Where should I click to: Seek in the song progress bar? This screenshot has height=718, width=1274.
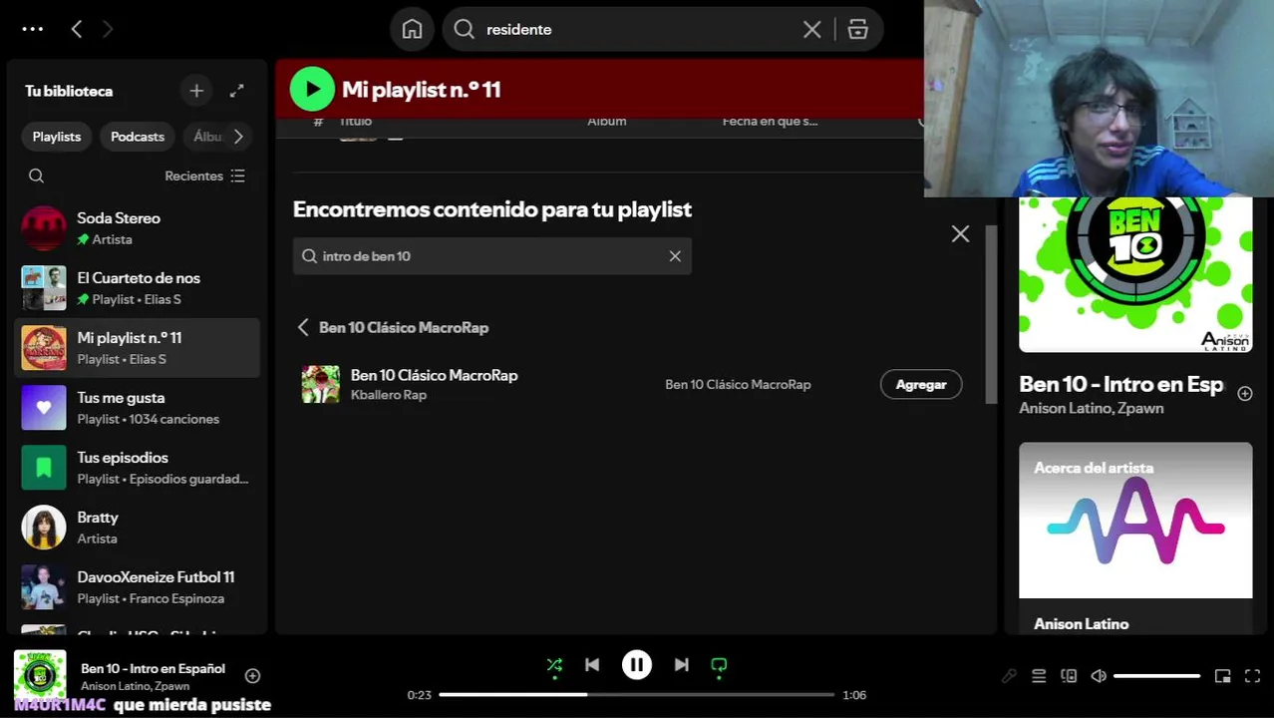pyautogui.click(x=636, y=694)
